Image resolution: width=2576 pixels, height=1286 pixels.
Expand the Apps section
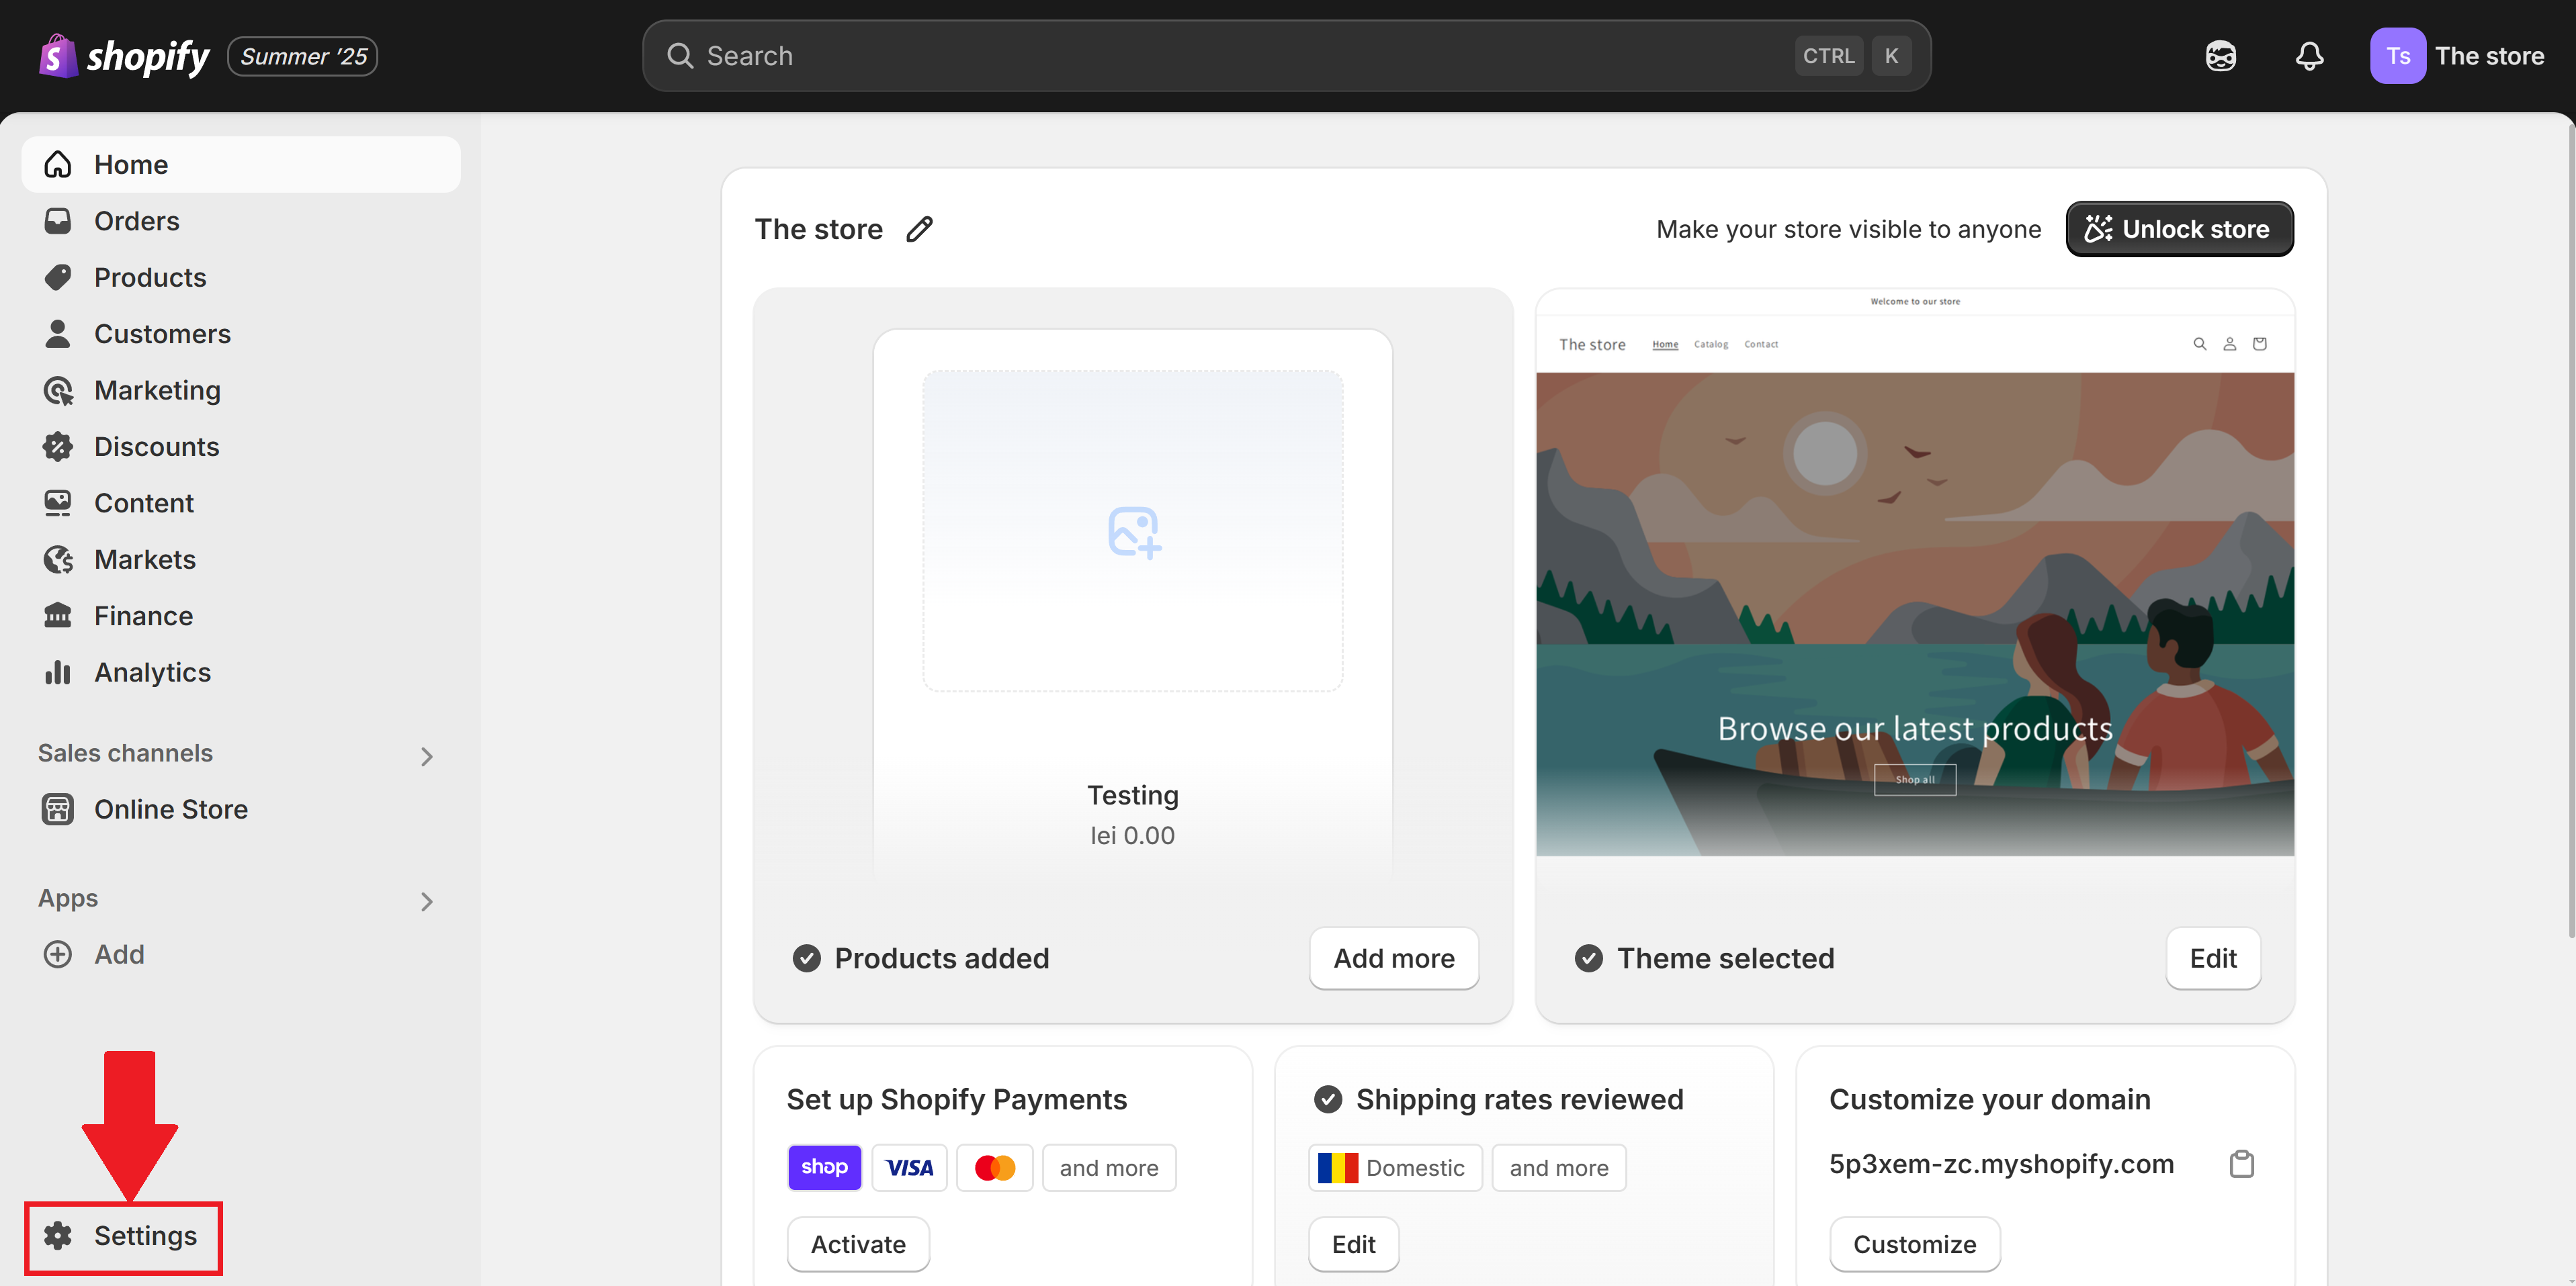pos(428,901)
